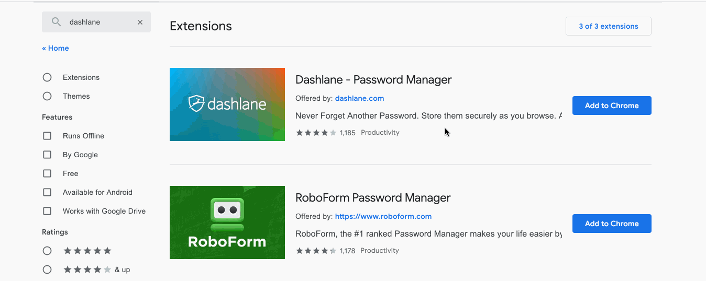The width and height of the screenshot is (706, 281).
Task: Click the search magnifier icon
Action: [56, 22]
